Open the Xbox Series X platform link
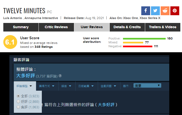182x115 pixels. click(x=150, y=18)
